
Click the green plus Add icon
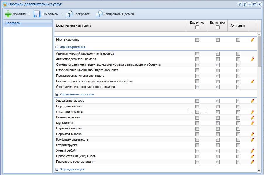tap(8, 14)
